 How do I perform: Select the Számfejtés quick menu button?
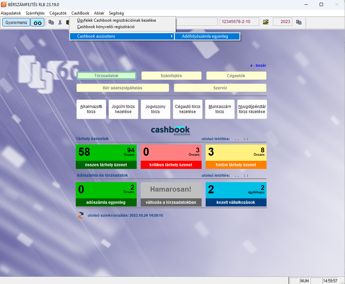pyautogui.click(x=171, y=76)
